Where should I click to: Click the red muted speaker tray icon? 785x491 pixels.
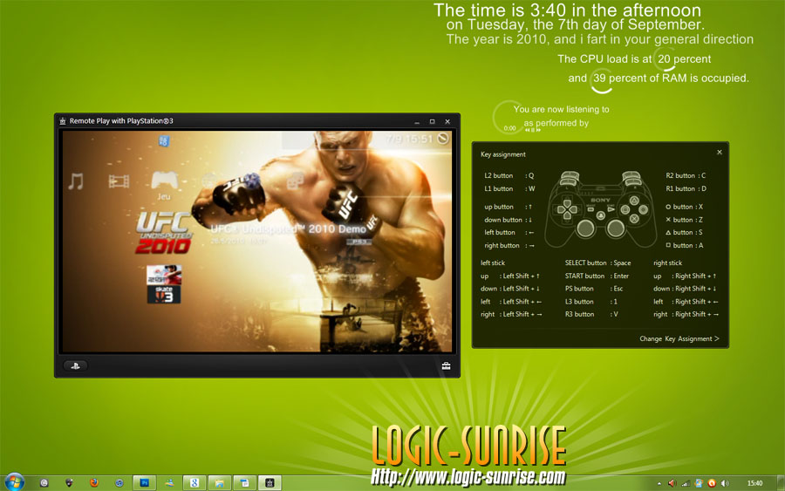click(672, 483)
